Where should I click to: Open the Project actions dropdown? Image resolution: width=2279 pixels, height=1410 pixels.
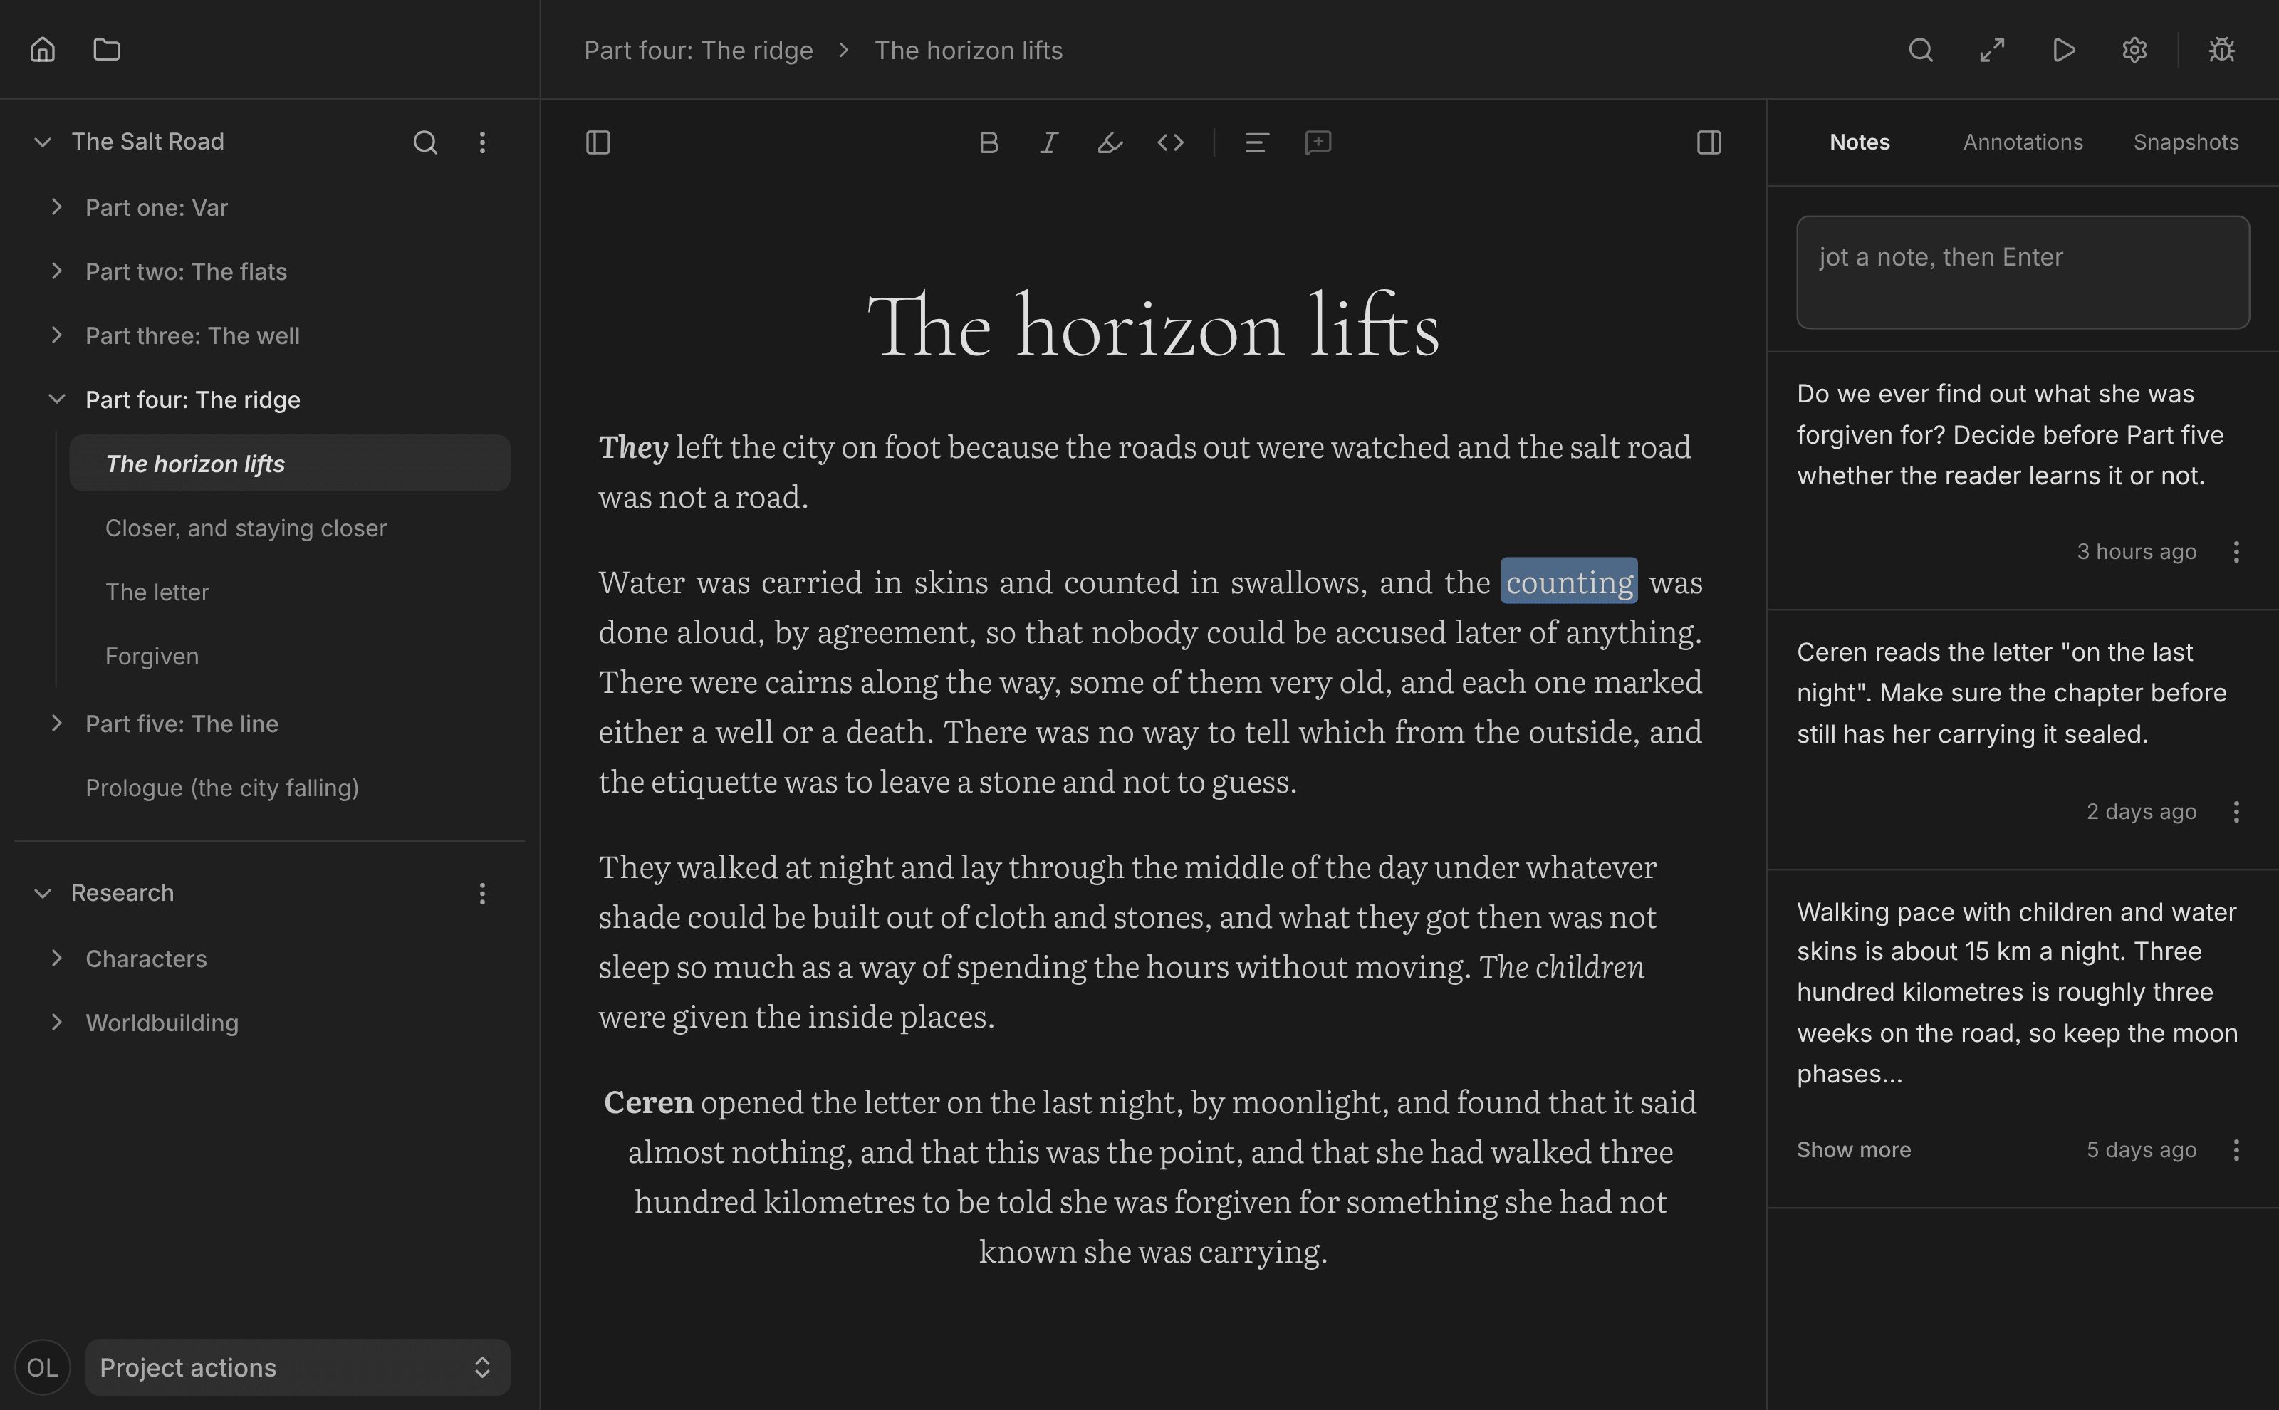(x=298, y=1367)
